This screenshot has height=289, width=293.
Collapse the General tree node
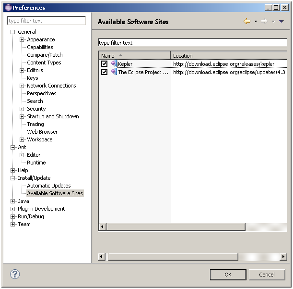click(x=12, y=32)
